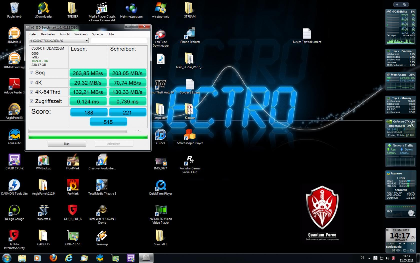Open the Sprache menu
The image size is (420, 263).
[97, 34]
